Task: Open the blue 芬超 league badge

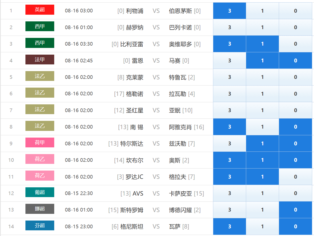Action: point(40,225)
